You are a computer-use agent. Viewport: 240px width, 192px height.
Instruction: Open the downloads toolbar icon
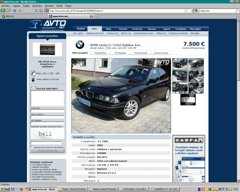(36, 11)
